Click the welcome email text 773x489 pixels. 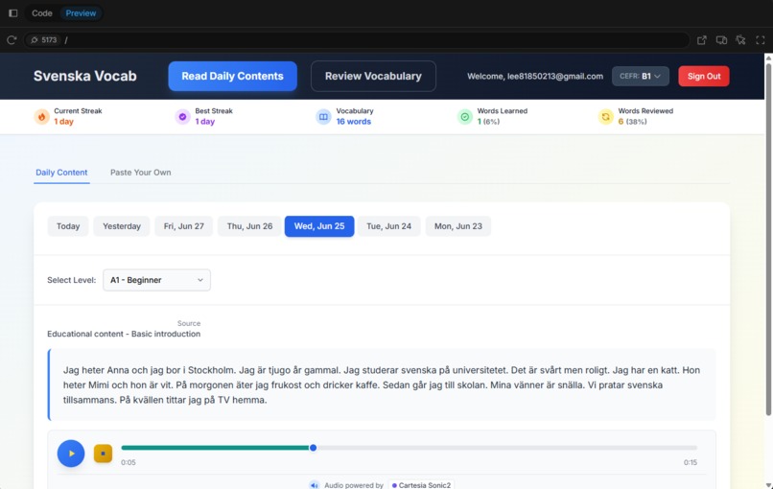point(535,76)
